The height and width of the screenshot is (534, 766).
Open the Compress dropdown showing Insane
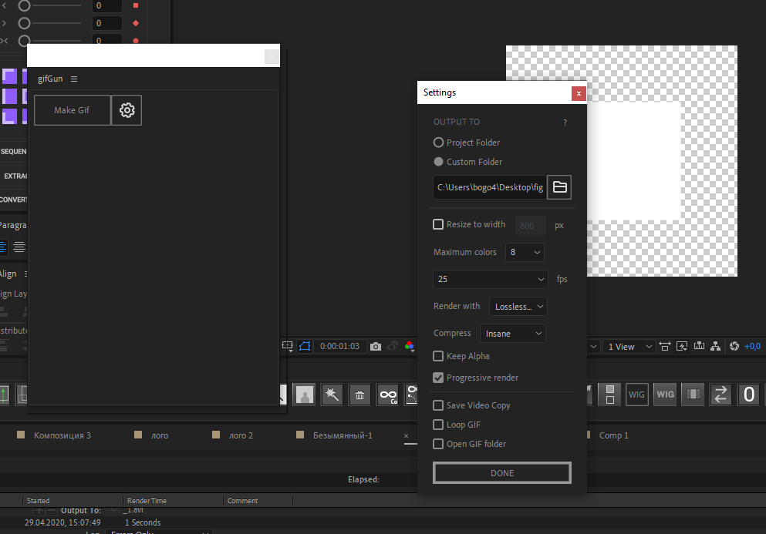pyautogui.click(x=512, y=334)
